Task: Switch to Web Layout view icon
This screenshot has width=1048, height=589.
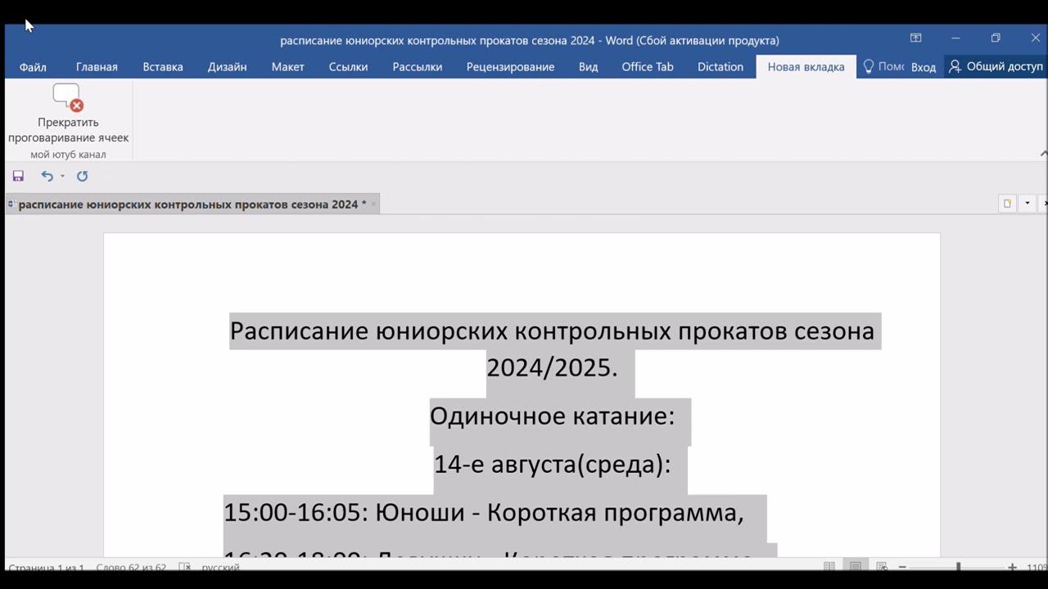Action: pos(881,567)
